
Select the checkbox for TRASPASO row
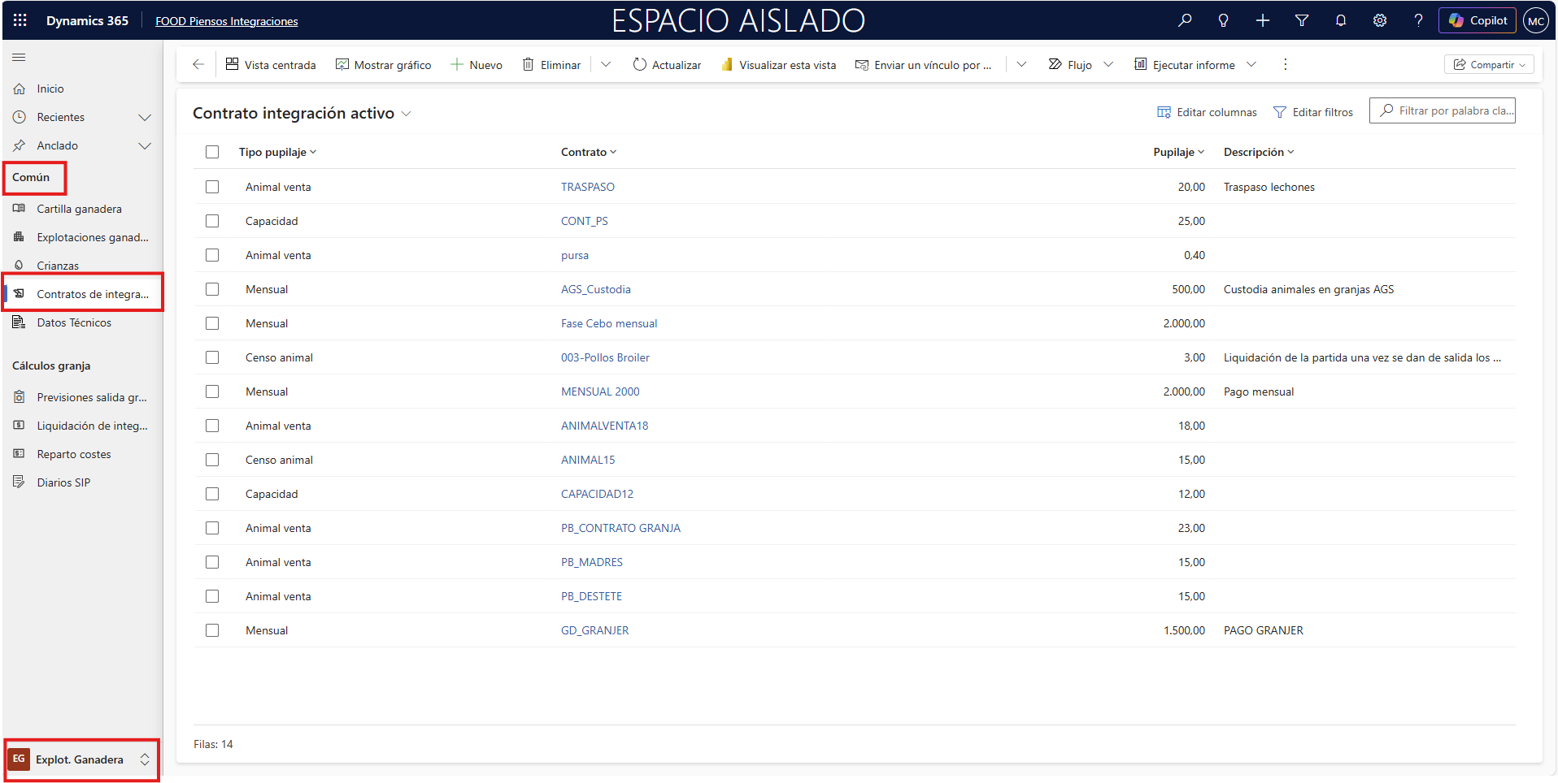[x=212, y=187]
